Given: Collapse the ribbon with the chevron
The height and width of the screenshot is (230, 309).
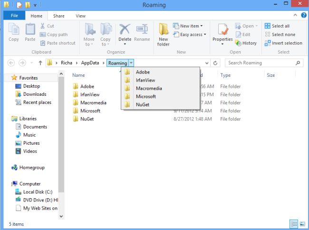Looking at the screenshot, I should (295, 15).
